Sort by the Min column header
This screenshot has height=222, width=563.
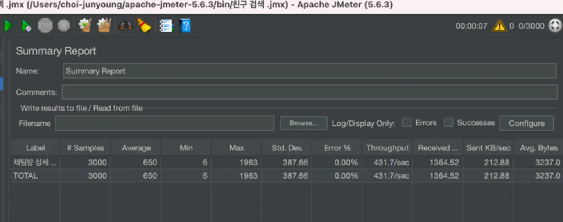186,148
